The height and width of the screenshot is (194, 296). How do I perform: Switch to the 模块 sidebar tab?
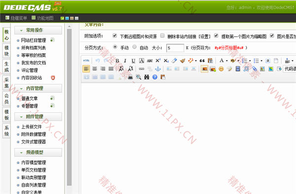pos(6,51)
